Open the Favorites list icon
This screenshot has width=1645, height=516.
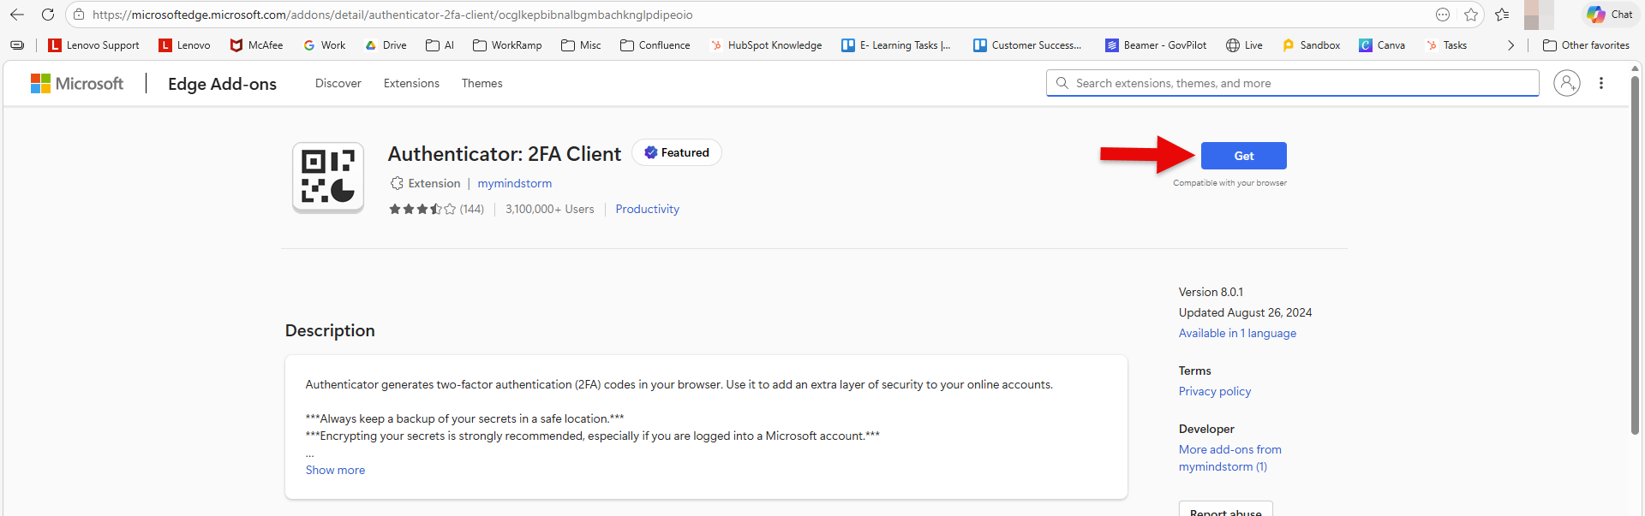[x=1502, y=15]
